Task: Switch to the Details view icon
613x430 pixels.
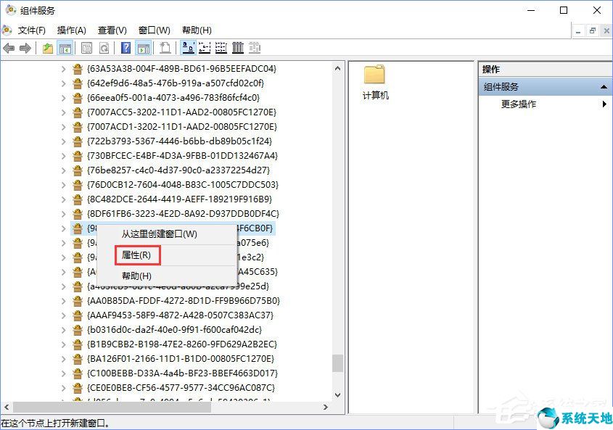Action: 236,48
